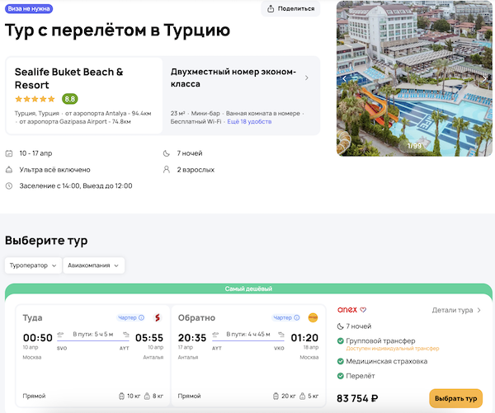Open the hotel pool photo gallery
Viewport: 495px width, 413px height.
click(415, 78)
